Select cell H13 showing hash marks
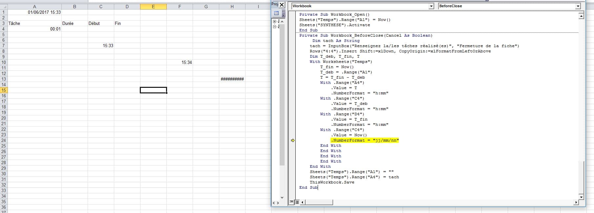 click(x=232, y=79)
